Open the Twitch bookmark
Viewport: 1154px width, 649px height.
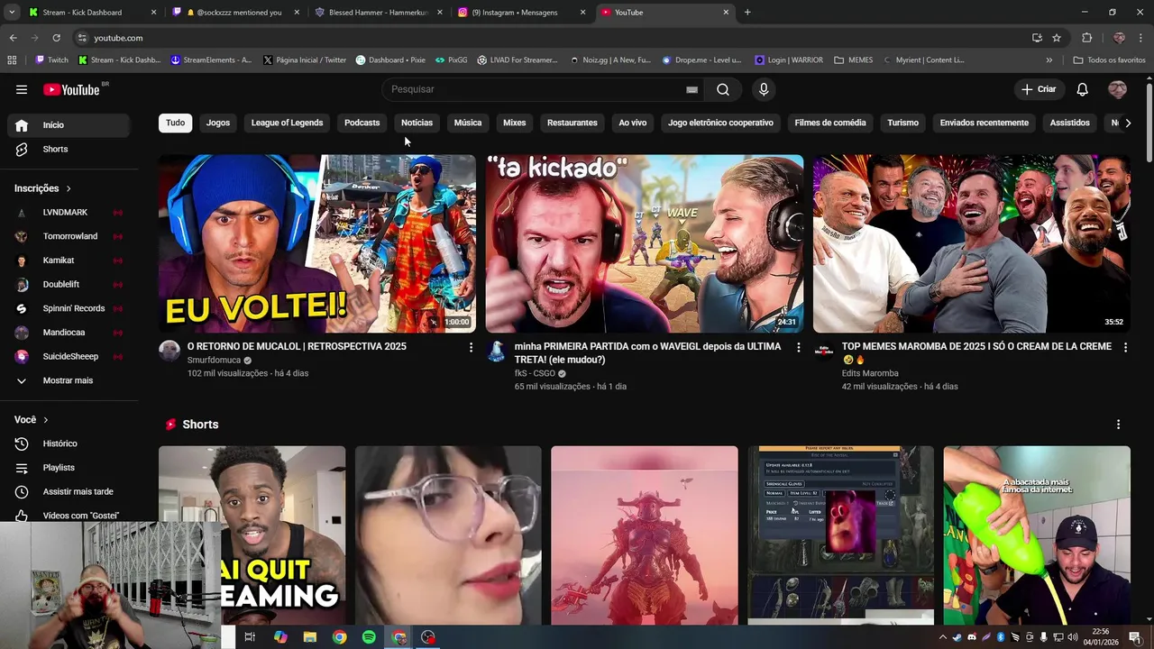(x=51, y=60)
